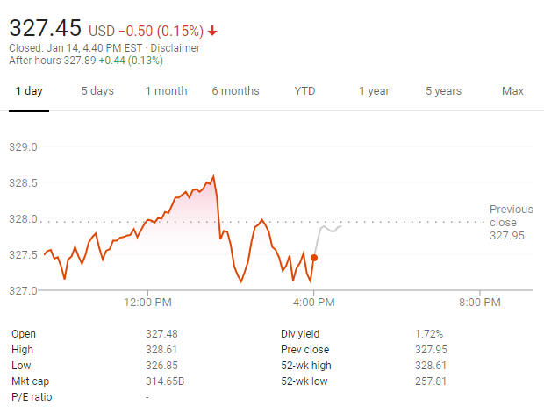This screenshot has width=544, height=413.
Task: Click the orange closing-price dot on chart
Action: 314,257
